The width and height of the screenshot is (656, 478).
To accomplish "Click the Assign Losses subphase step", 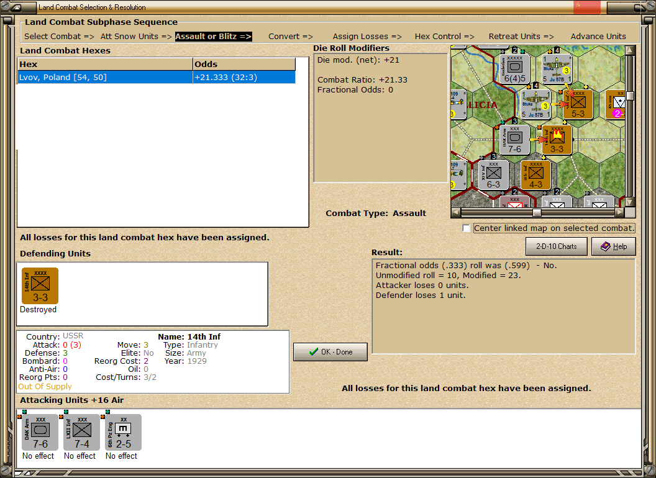I will (367, 37).
